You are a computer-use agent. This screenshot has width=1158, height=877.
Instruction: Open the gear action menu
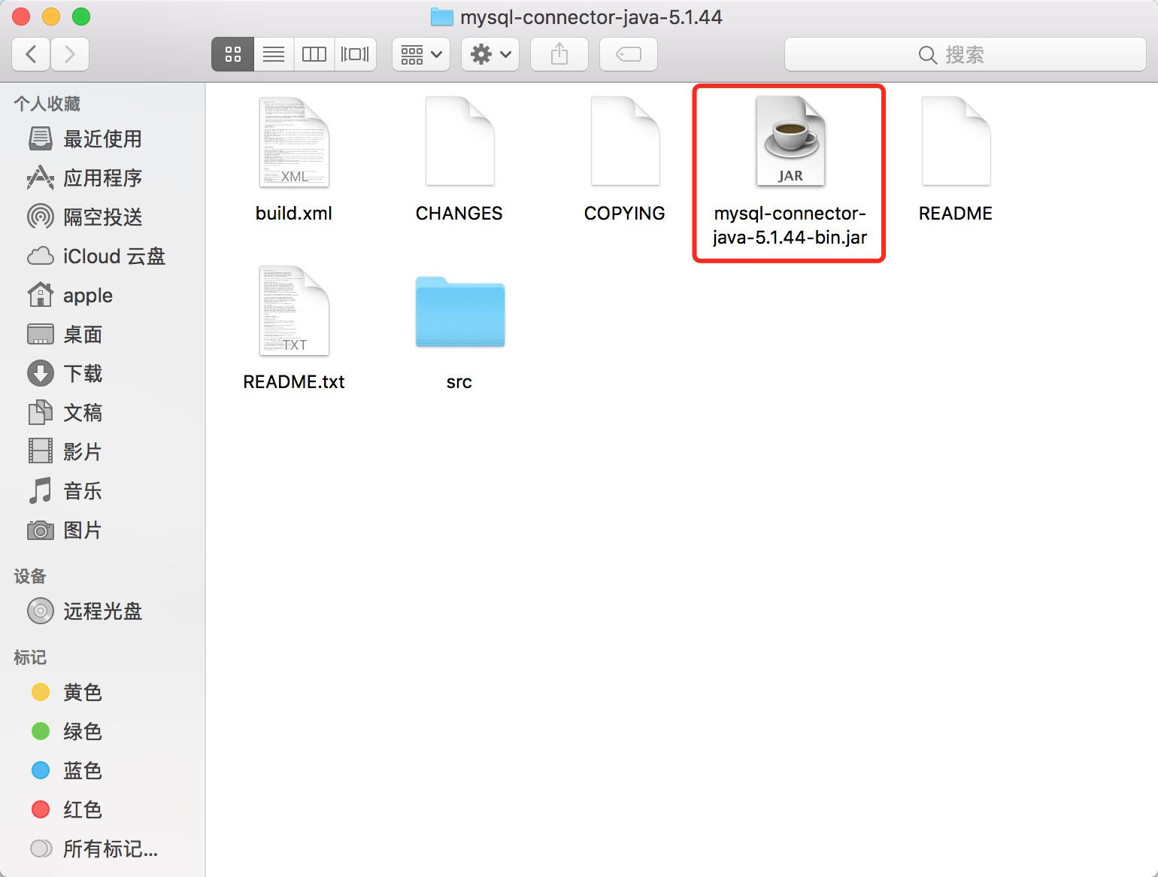pos(490,54)
